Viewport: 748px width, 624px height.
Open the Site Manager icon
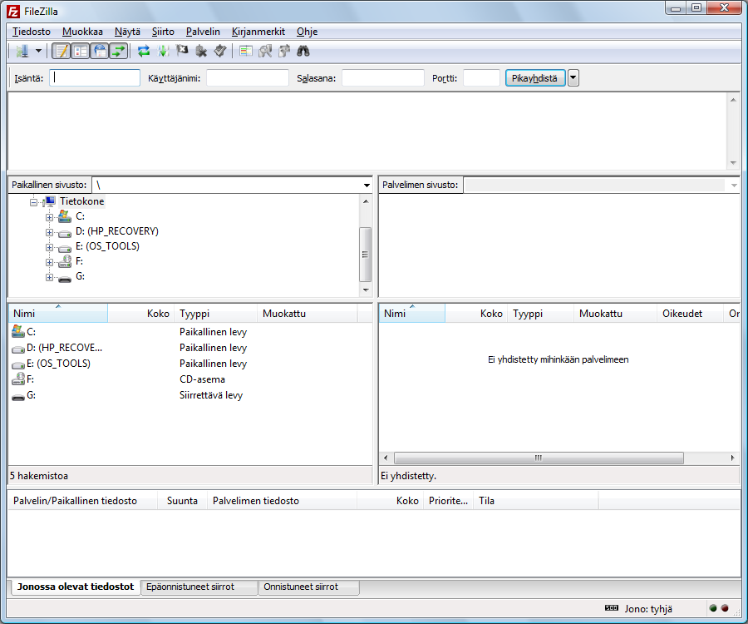22,51
